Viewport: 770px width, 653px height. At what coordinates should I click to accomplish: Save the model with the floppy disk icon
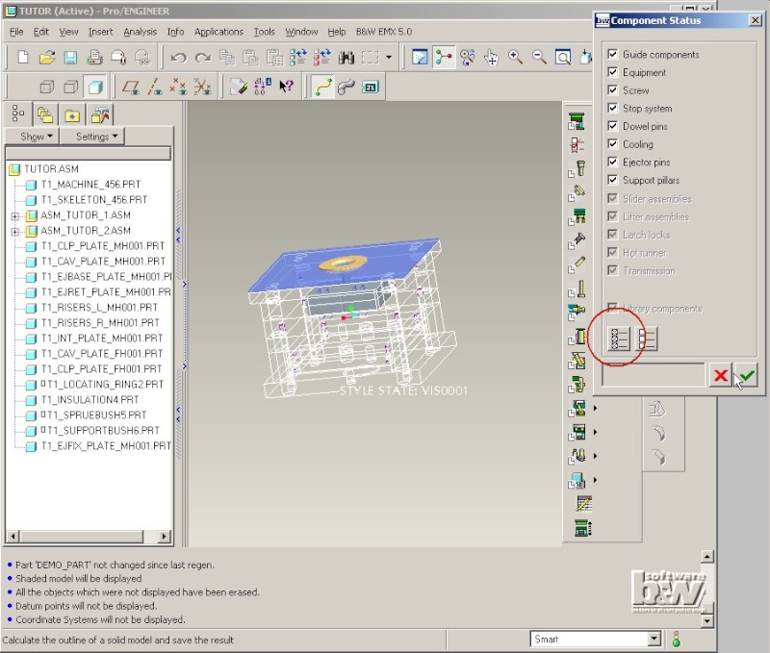tap(70, 58)
